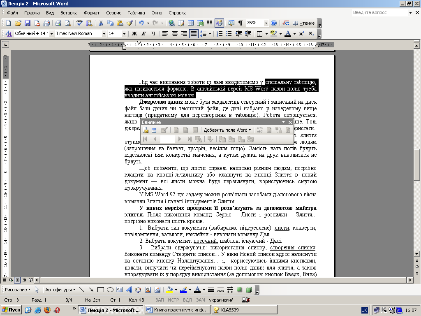Screen dimensions: 421x316
Task: Toggle the drawing toolbar button
Action: click(219, 23)
